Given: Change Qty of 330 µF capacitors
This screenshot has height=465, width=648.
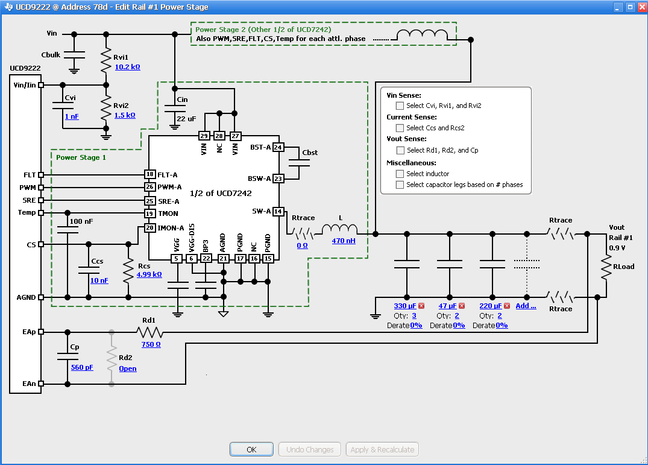Looking at the screenshot, I should click(414, 315).
